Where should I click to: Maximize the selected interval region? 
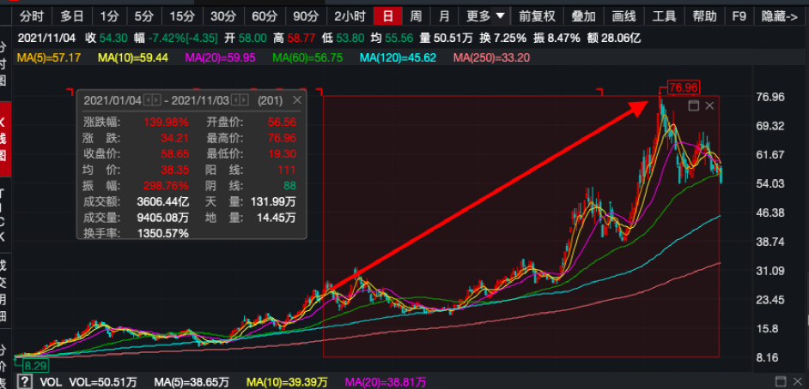[x=694, y=106]
